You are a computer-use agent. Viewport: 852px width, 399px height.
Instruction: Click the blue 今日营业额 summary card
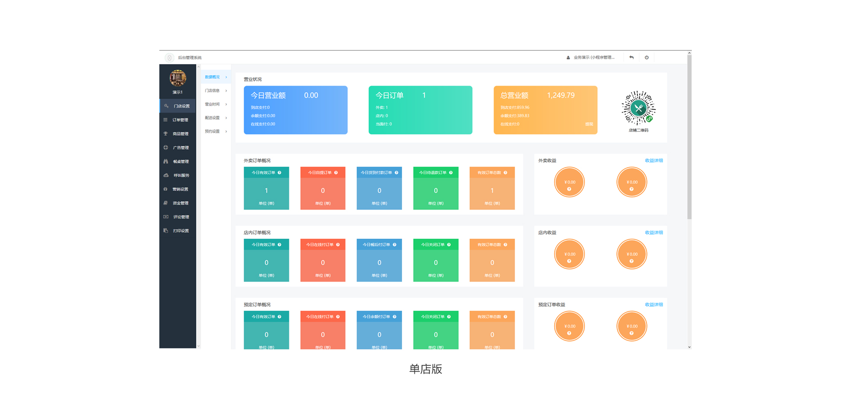(x=296, y=110)
